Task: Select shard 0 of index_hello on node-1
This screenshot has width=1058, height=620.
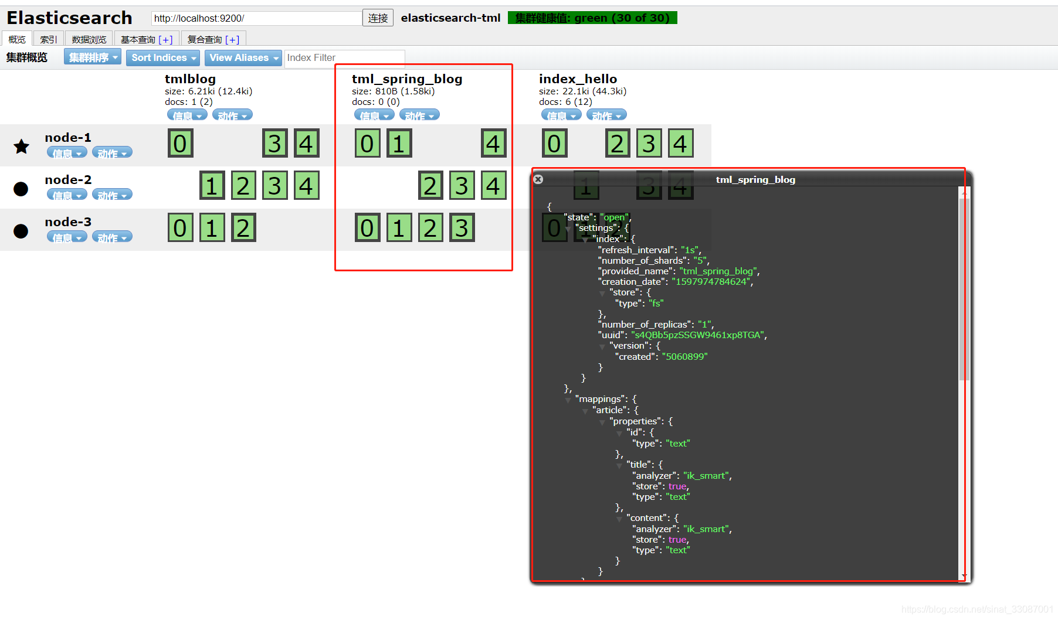Action: pos(555,144)
